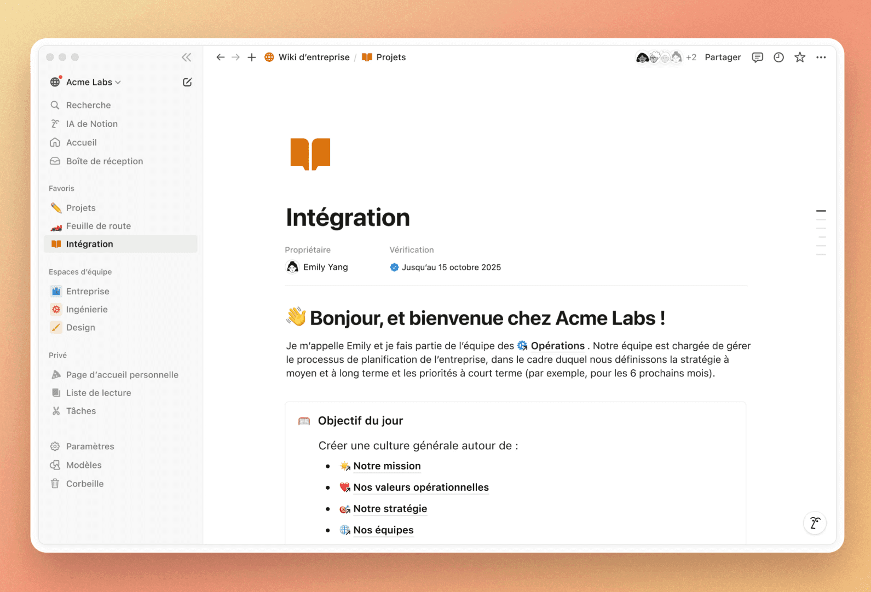Open page history clock icon

pyautogui.click(x=778, y=57)
